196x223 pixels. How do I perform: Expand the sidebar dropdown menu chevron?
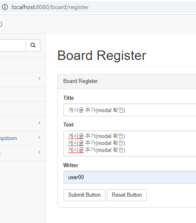coord(40,138)
